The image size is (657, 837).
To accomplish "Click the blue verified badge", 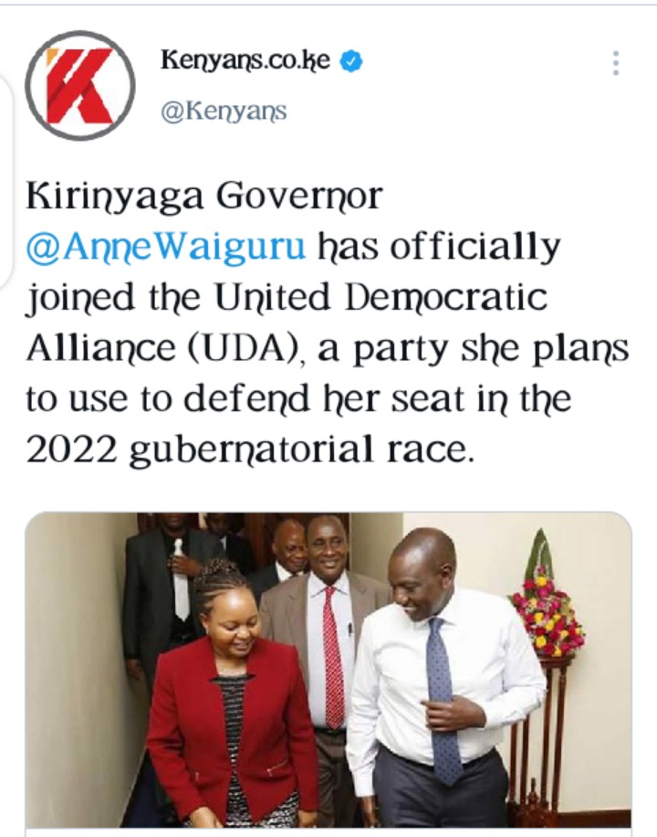I will (351, 61).
